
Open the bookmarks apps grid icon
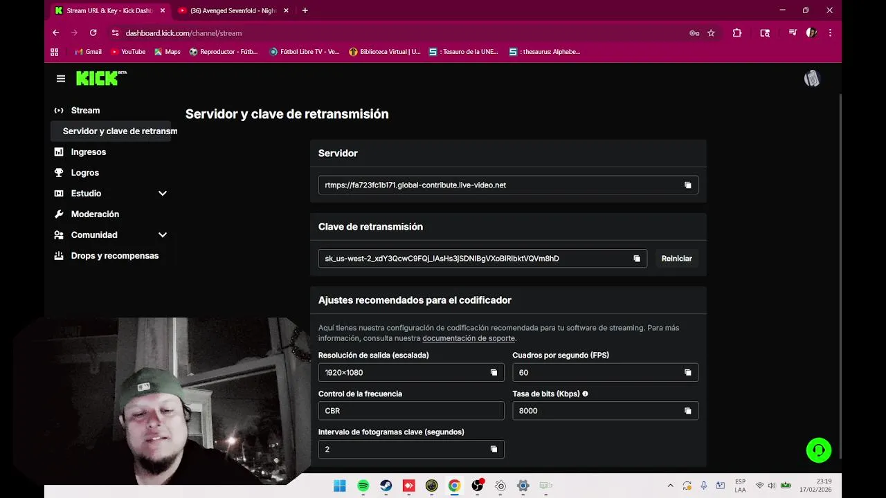click(x=55, y=52)
